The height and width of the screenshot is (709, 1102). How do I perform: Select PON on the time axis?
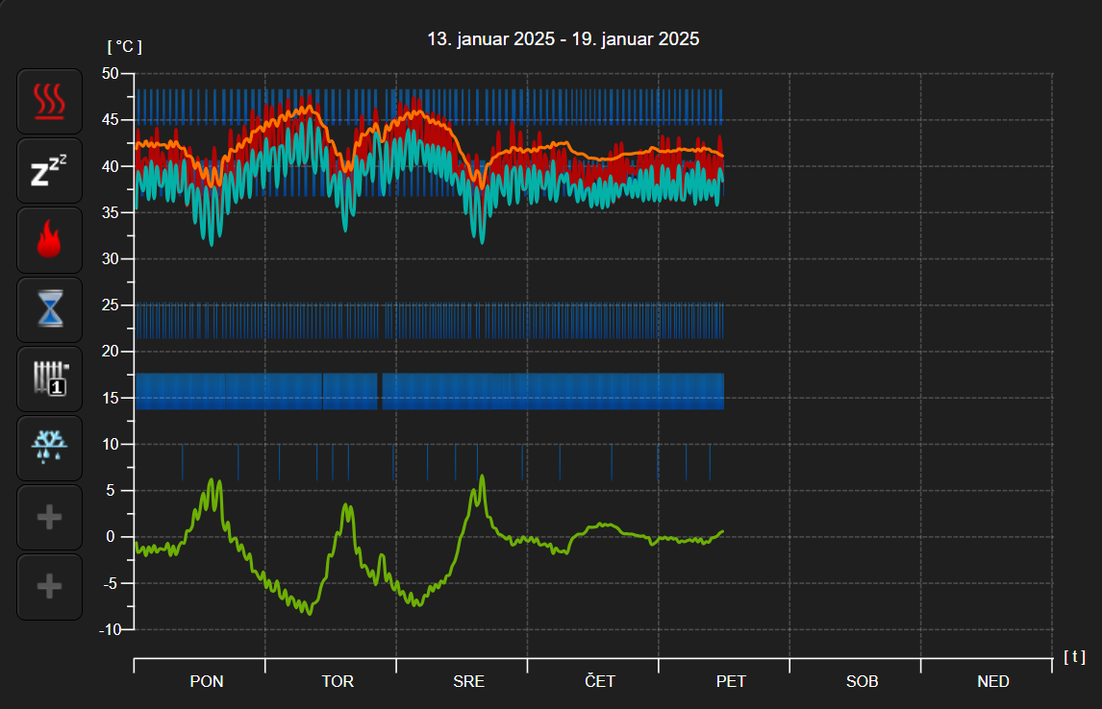click(x=207, y=681)
